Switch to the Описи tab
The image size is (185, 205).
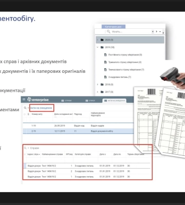[90, 100]
